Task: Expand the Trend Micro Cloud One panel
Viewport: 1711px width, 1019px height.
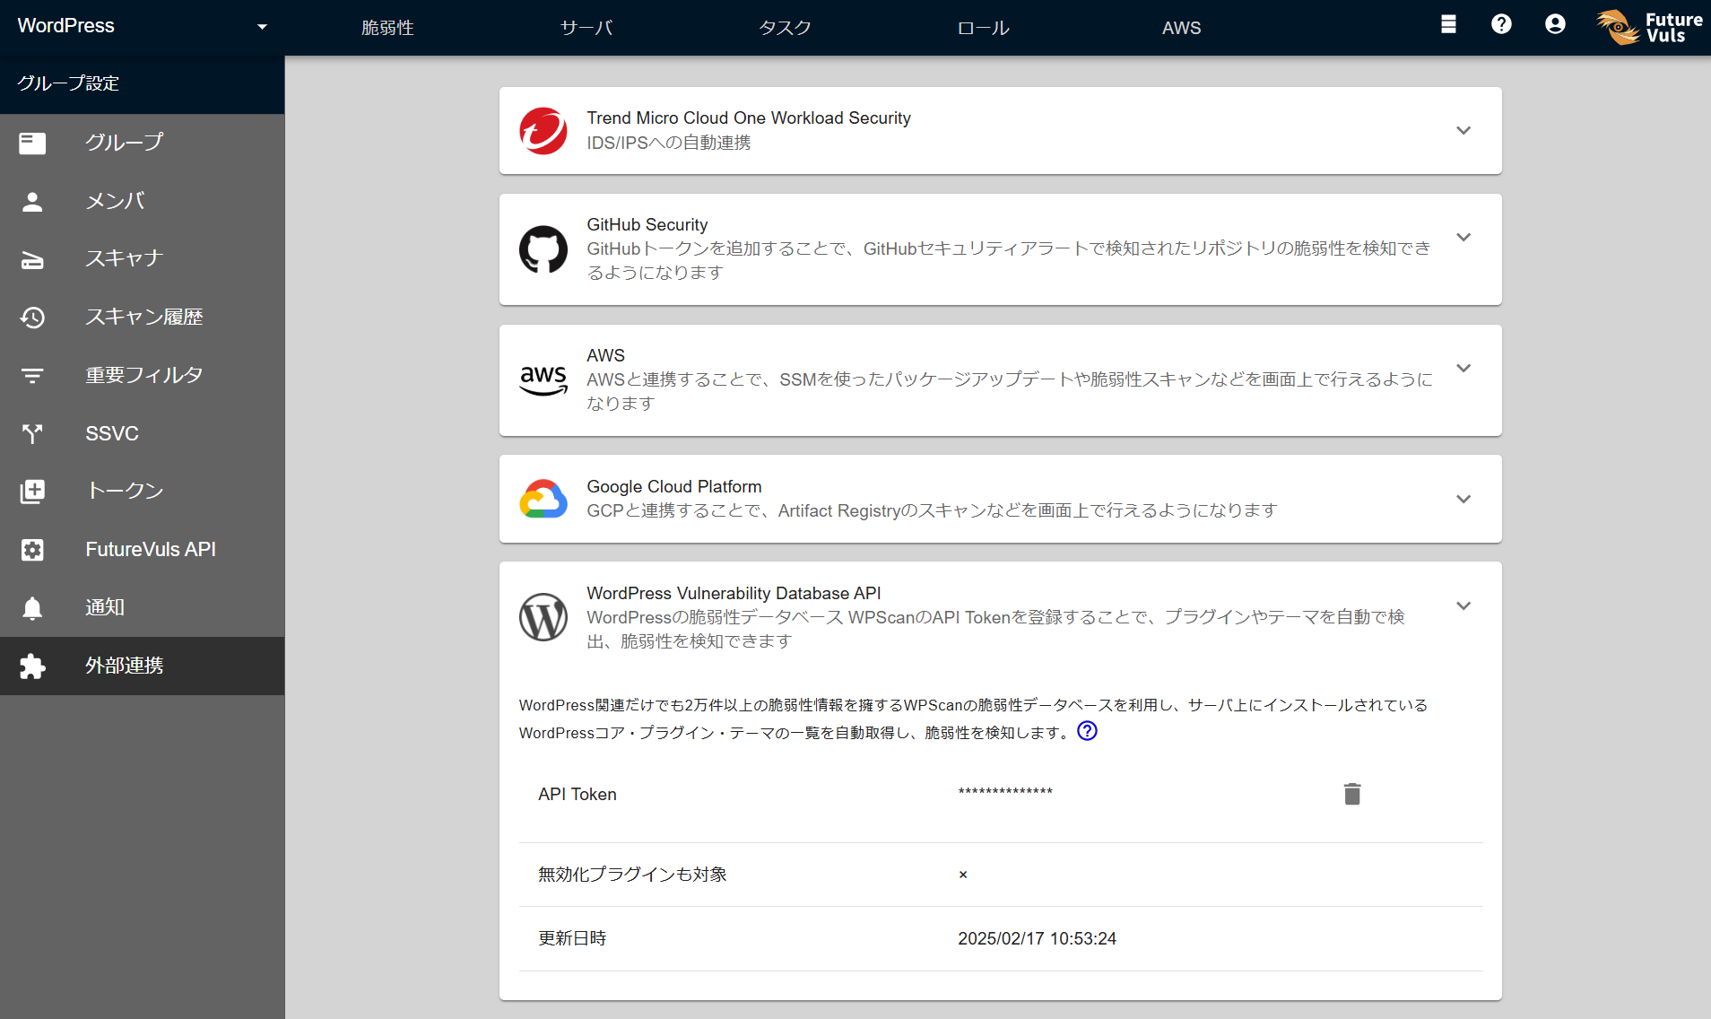Action: [1463, 131]
